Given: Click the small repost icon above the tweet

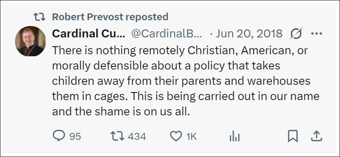Looking at the screenshot, I should (x=39, y=17).
